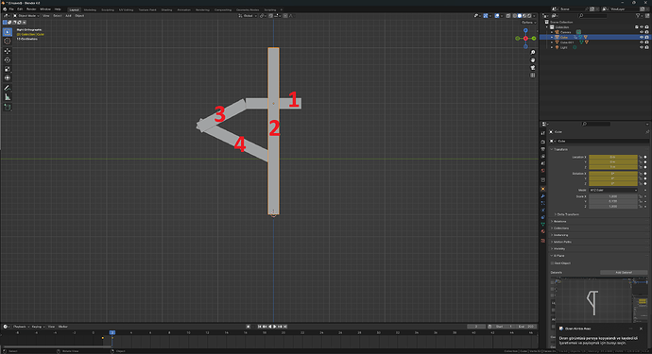652x354 pixels.
Task: Expand the Delta Transform panel
Action: coord(568,214)
